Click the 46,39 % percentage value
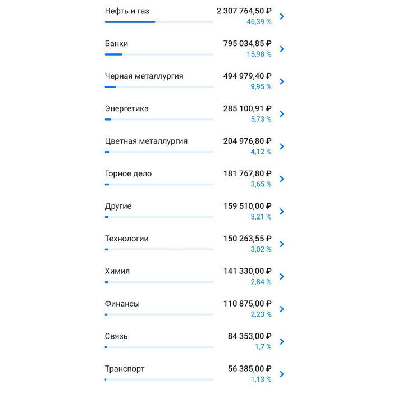The image size is (393, 393). coord(259,22)
